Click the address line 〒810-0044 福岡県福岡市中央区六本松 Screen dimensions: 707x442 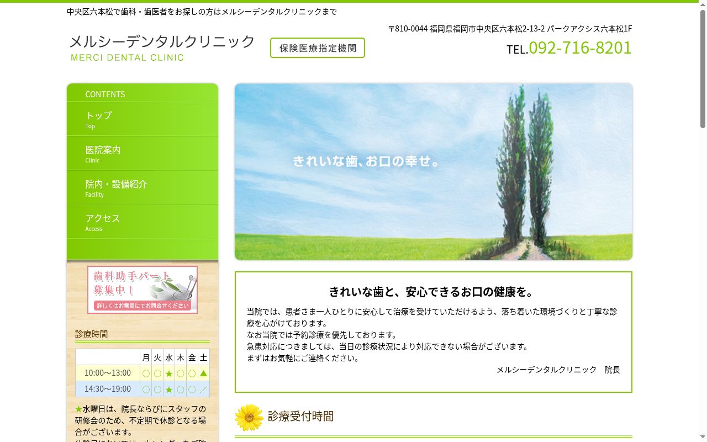tap(510, 29)
